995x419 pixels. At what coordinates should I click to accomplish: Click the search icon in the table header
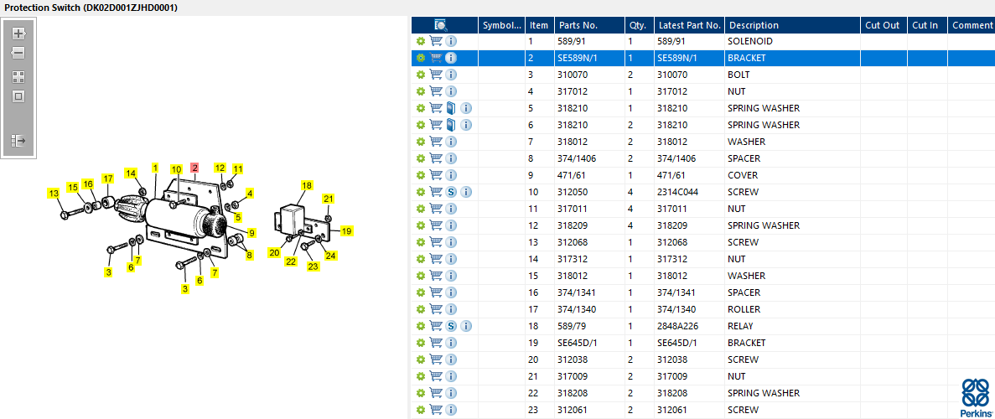441,25
